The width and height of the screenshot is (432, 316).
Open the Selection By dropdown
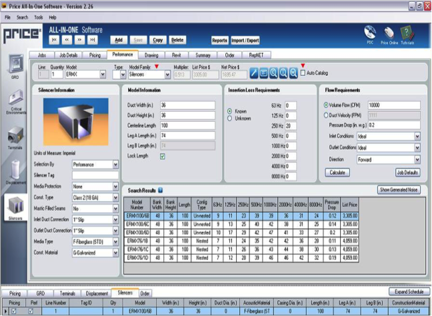click(x=115, y=164)
